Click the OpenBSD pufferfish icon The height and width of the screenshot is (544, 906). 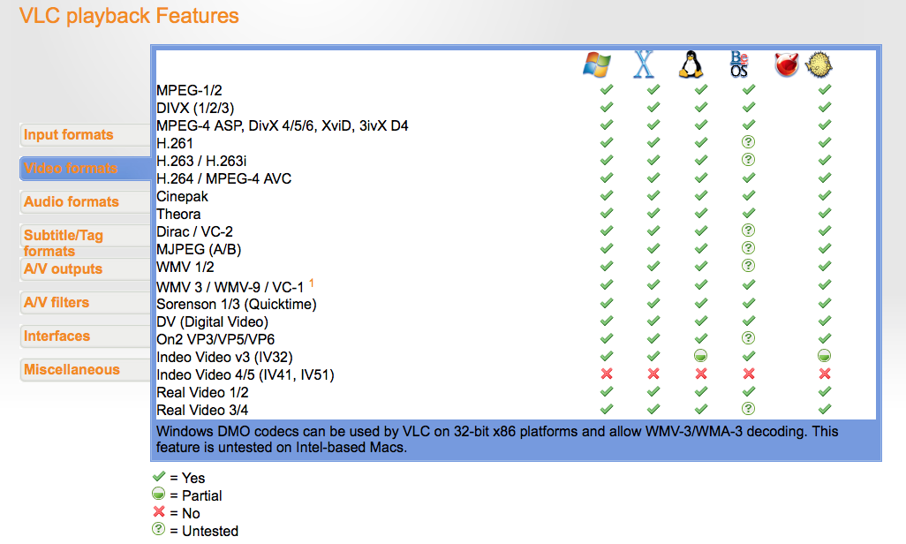pos(819,64)
